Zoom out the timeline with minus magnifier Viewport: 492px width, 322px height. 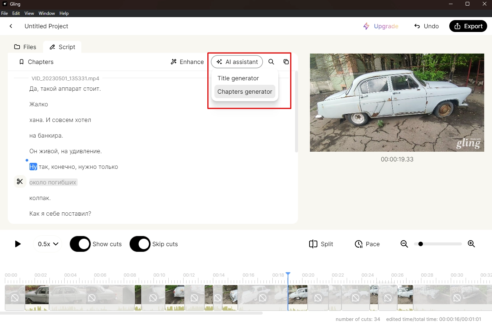pos(404,244)
